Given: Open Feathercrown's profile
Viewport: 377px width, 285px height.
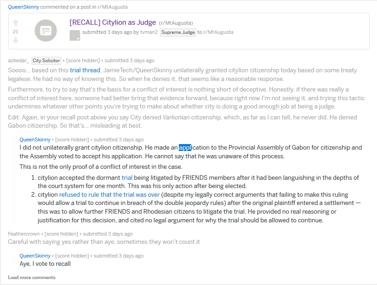Looking at the screenshot, I should tap(24, 234).
